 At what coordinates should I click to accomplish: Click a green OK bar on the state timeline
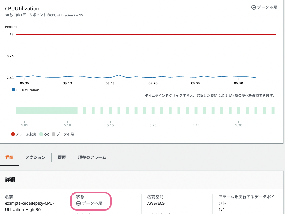[x=93, y=110]
